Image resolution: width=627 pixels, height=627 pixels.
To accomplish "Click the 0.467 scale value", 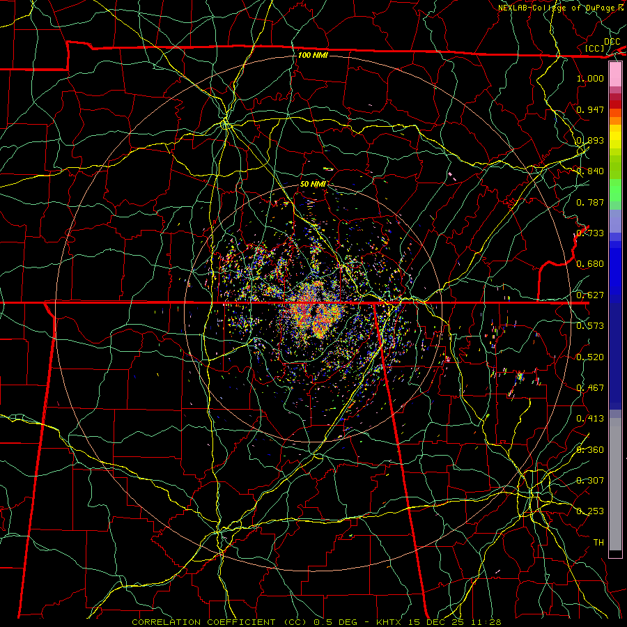I will 590,388.
